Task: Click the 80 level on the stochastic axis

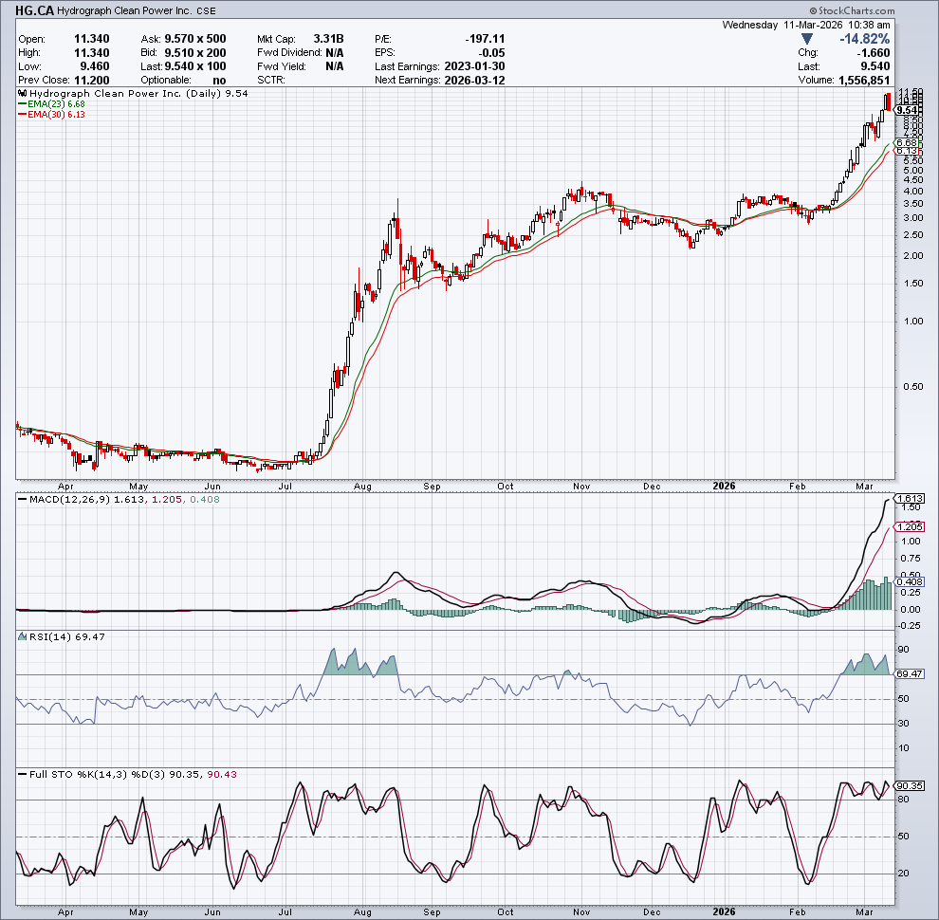Action: coord(903,800)
